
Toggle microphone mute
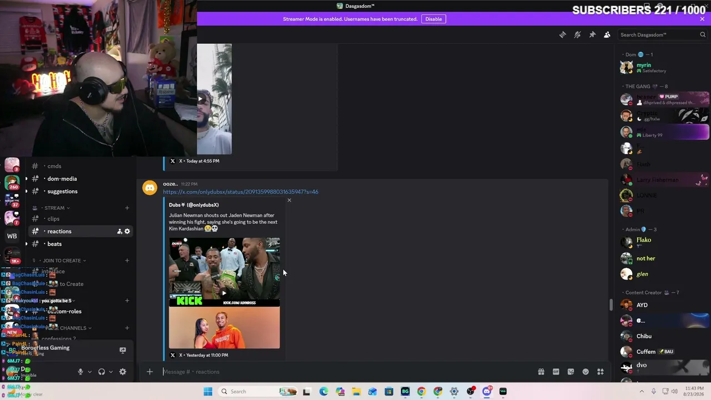(x=81, y=372)
